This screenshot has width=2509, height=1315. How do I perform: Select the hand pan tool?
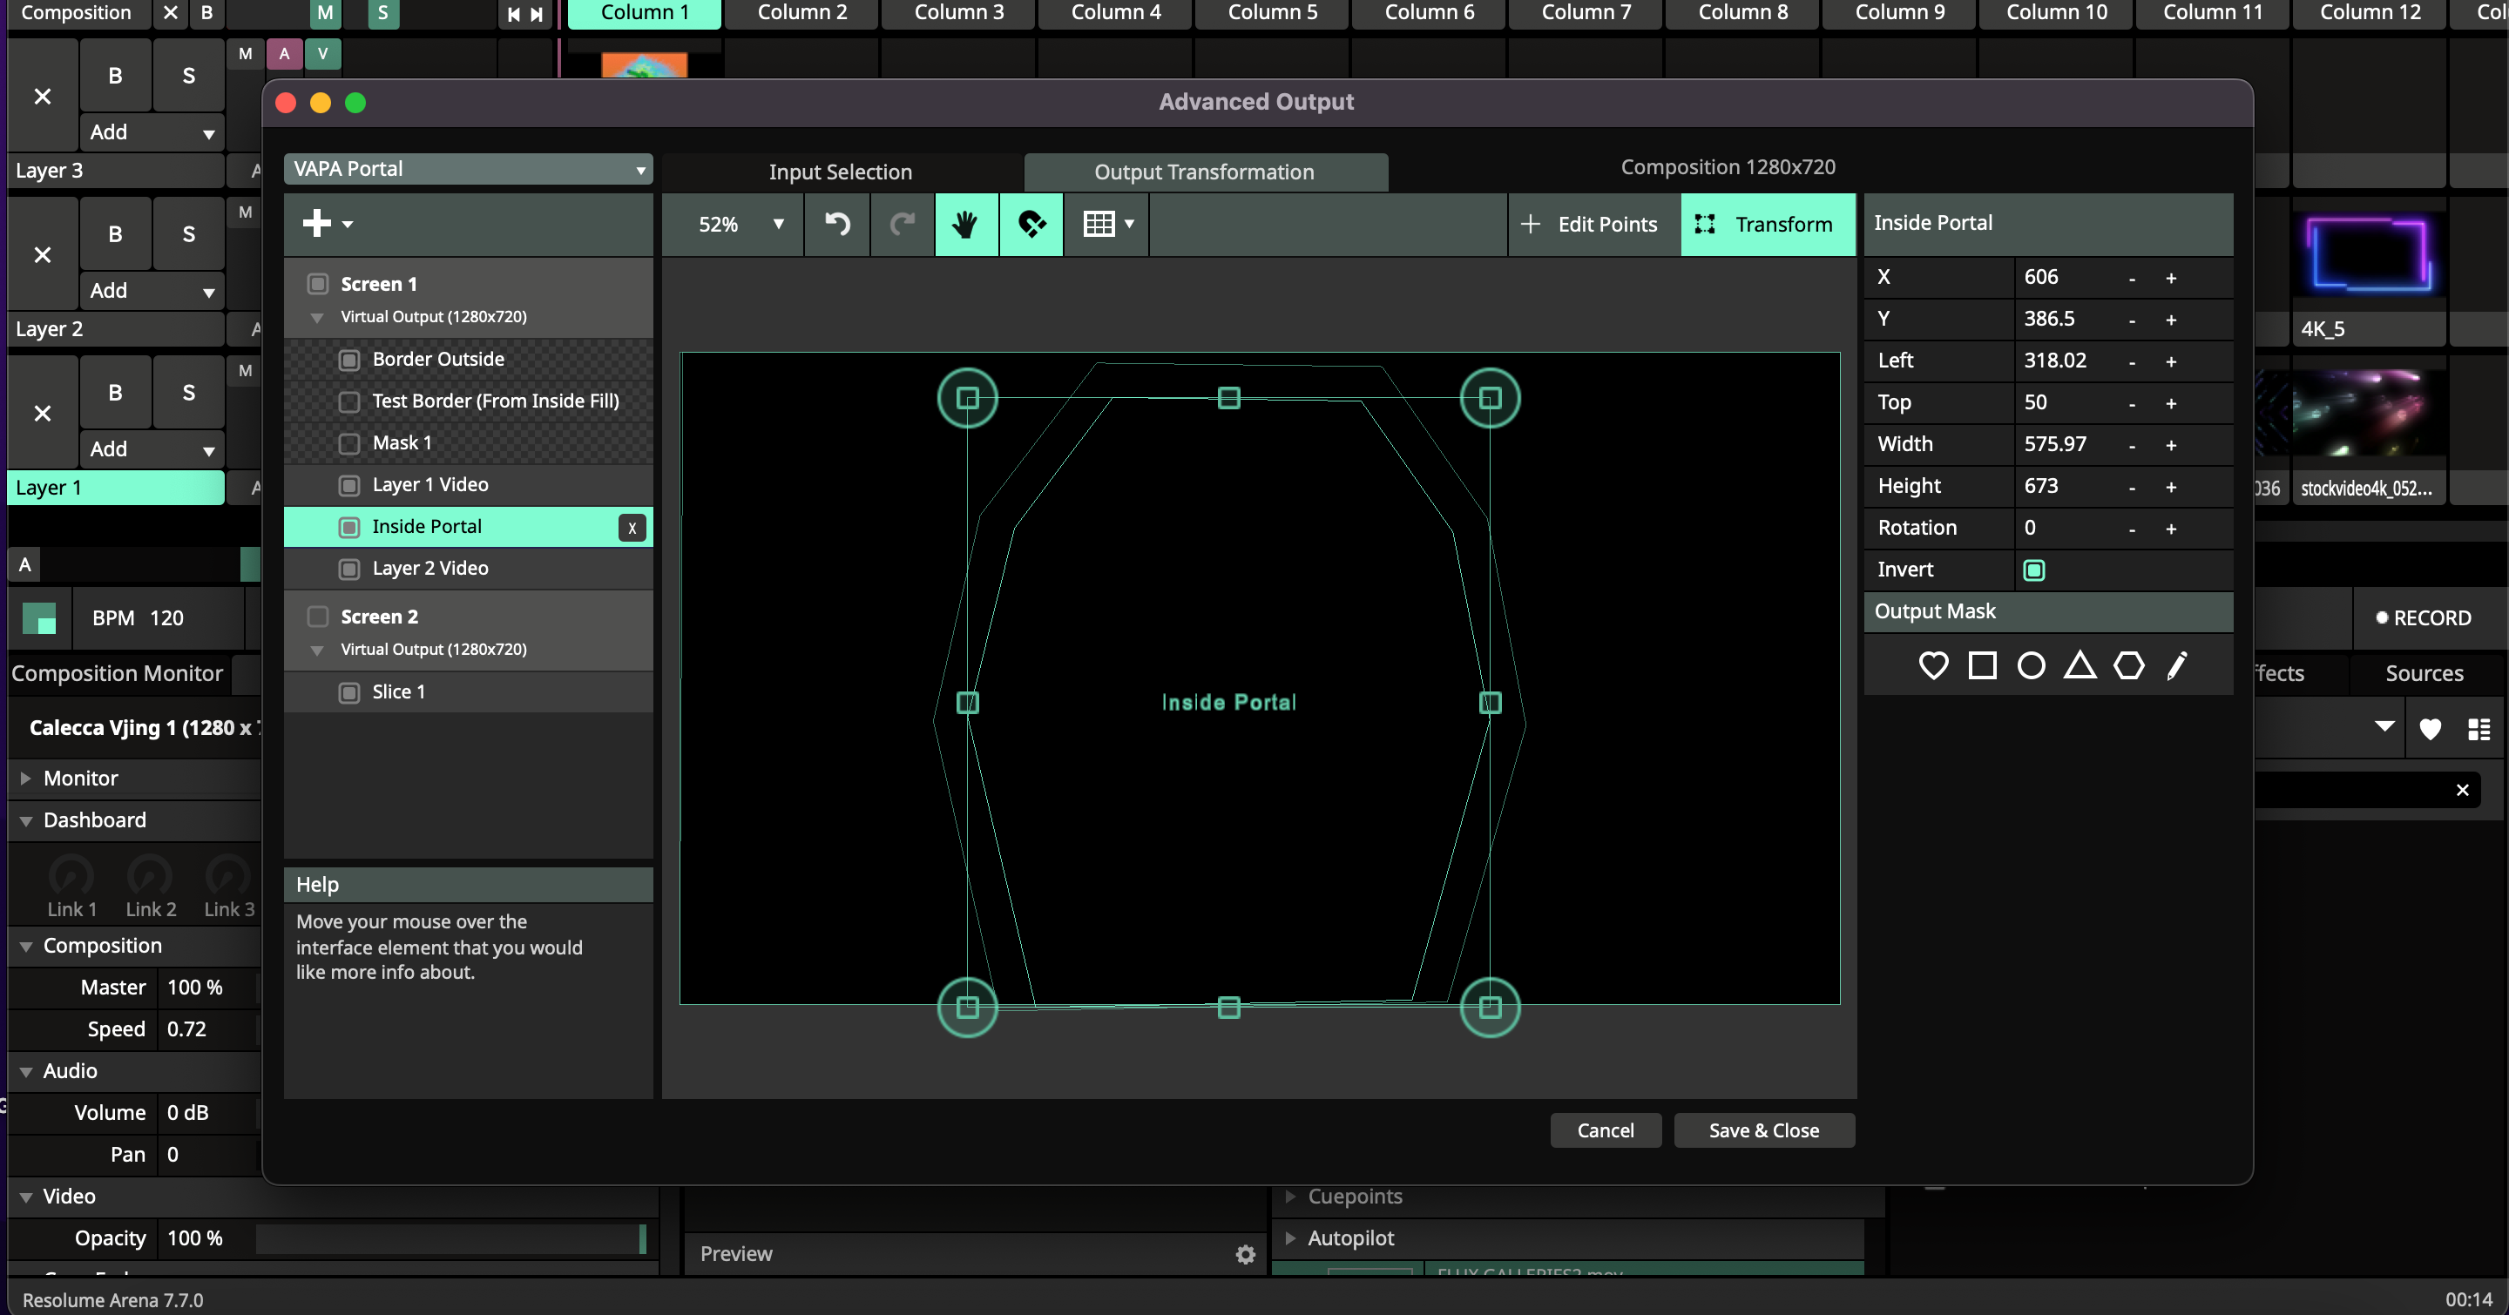[965, 224]
